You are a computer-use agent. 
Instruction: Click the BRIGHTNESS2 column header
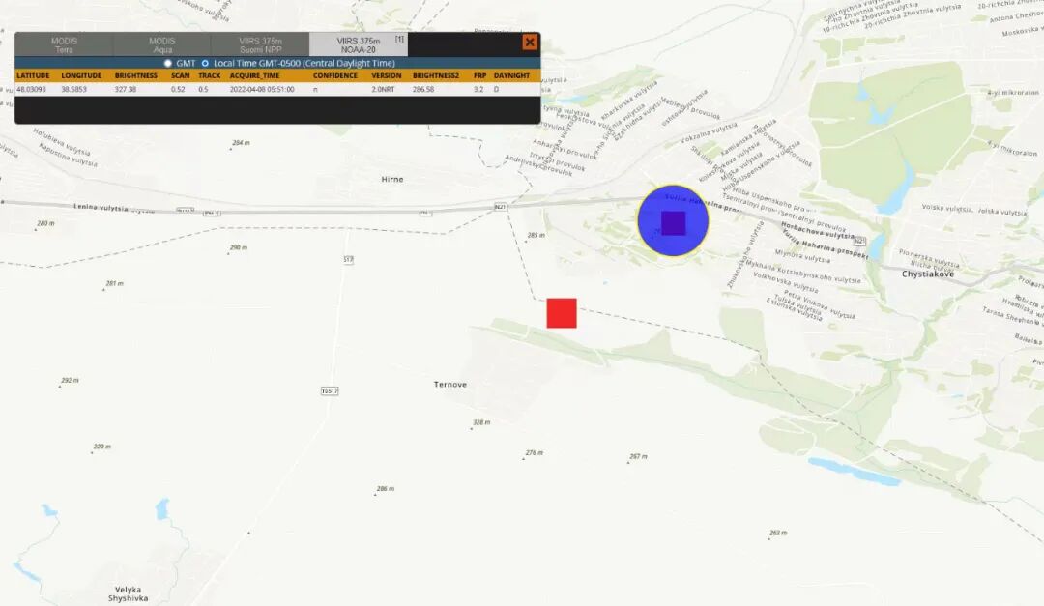436,76
